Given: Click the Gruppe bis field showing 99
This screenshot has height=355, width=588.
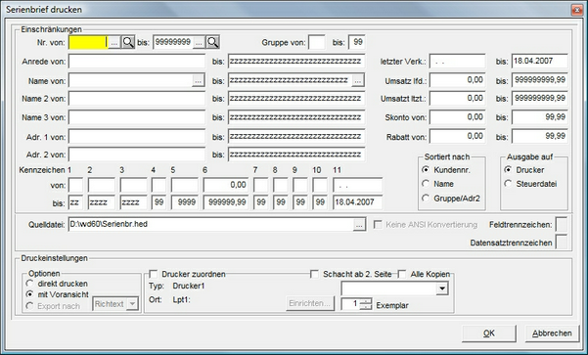Looking at the screenshot, I should (x=357, y=42).
